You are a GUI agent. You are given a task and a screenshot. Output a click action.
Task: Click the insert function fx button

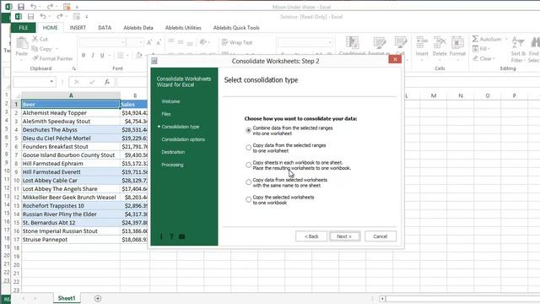click(x=107, y=82)
